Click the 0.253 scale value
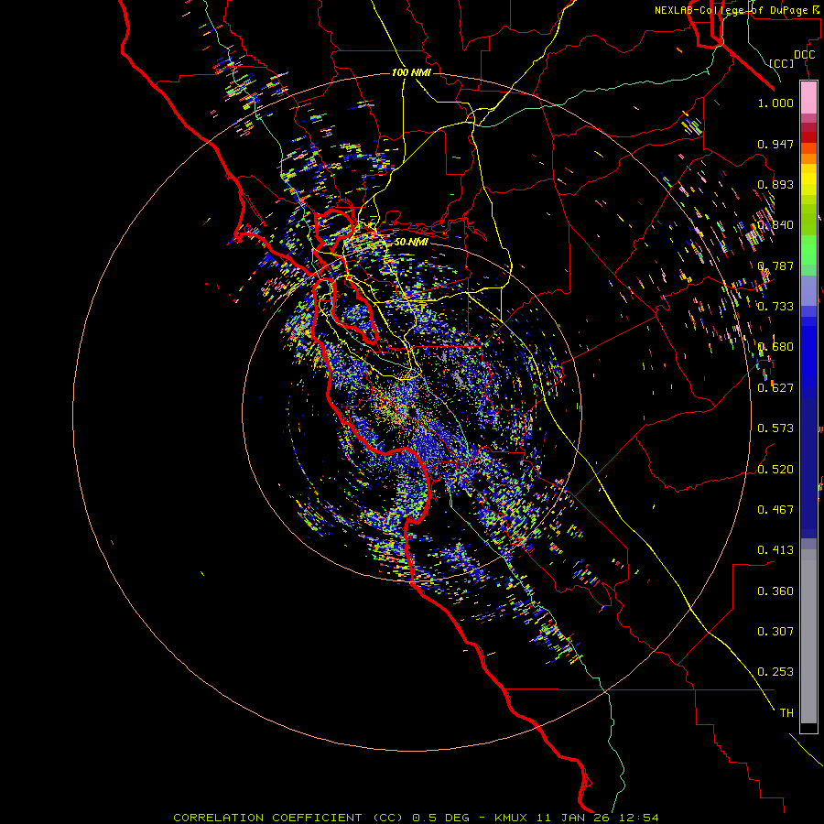Viewport: 824px width, 824px height. point(775,672)
